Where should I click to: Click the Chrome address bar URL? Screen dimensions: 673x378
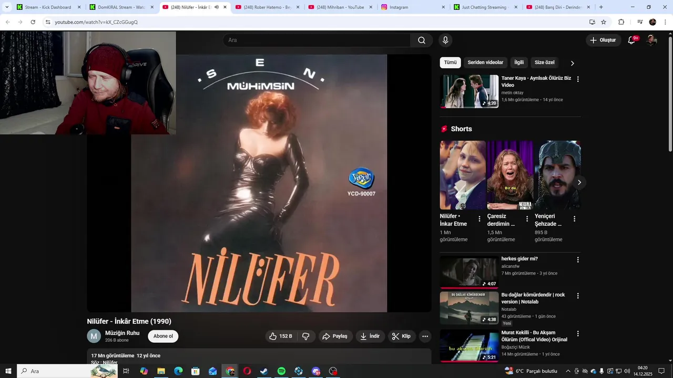pos(96,22)
